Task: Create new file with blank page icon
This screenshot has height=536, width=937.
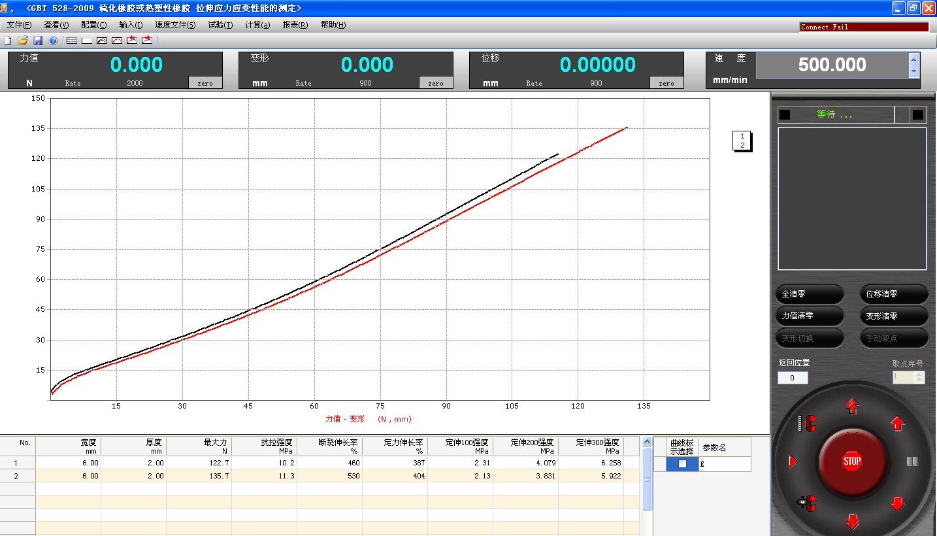Action: pyautogui.click(x=8, y=41)
